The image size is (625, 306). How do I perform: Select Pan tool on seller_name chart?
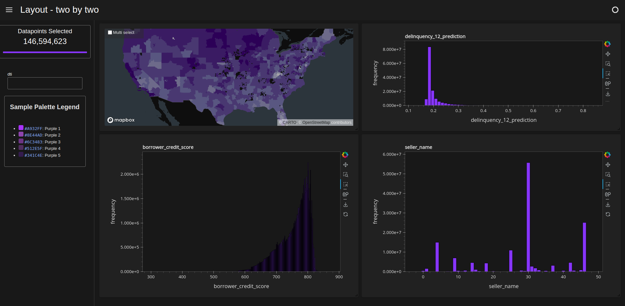click(x=608, y=165)
